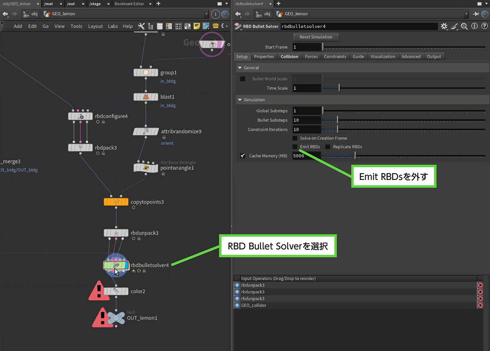
Task: Open node info with the circled i icon
Action: coord(474,26)
